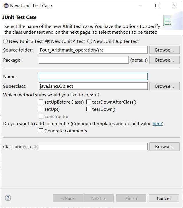Check the tearDownAfterClass() stub option
Screen dimensions: 183x208
point(89,102)
